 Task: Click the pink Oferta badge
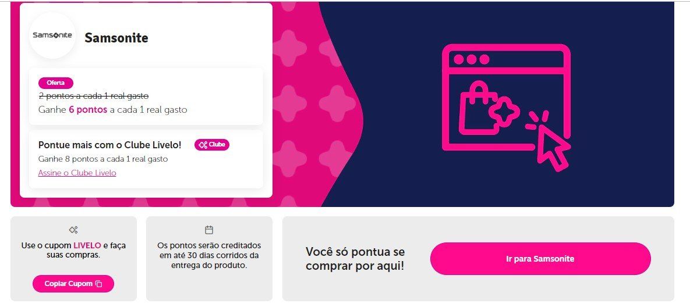tap(55, 83)
